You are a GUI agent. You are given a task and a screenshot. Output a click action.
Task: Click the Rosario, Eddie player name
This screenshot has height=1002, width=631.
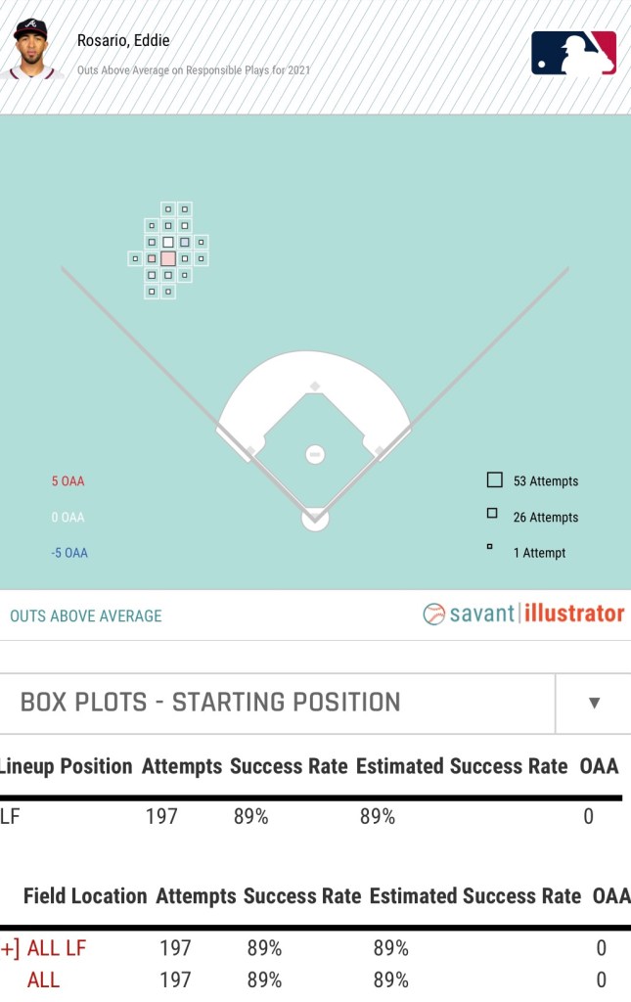point(123,41)
